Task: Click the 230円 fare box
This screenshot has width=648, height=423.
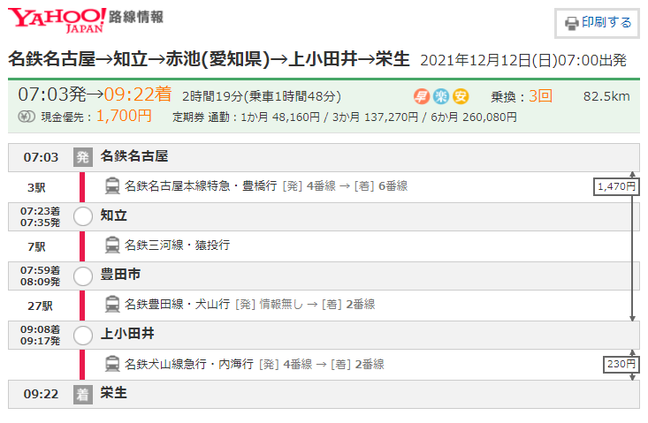Action: tap(621, 364)
